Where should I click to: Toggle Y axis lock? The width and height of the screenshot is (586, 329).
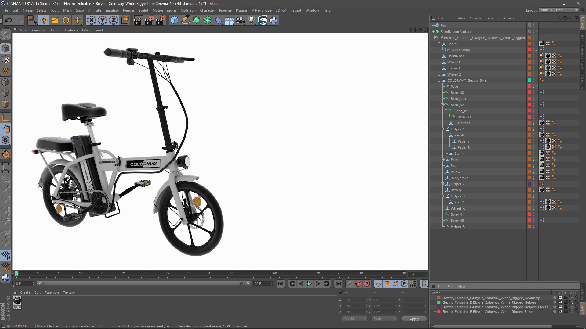(103, 20)
